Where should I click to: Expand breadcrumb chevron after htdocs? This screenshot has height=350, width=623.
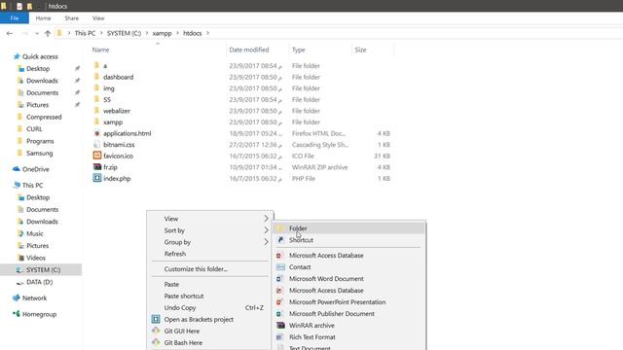[207, 33]
